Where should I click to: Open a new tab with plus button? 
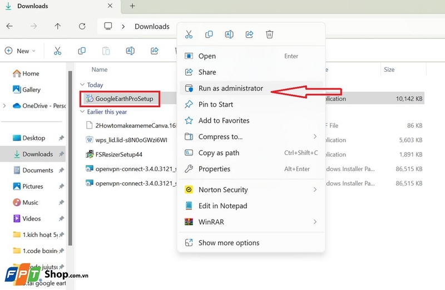132,6
